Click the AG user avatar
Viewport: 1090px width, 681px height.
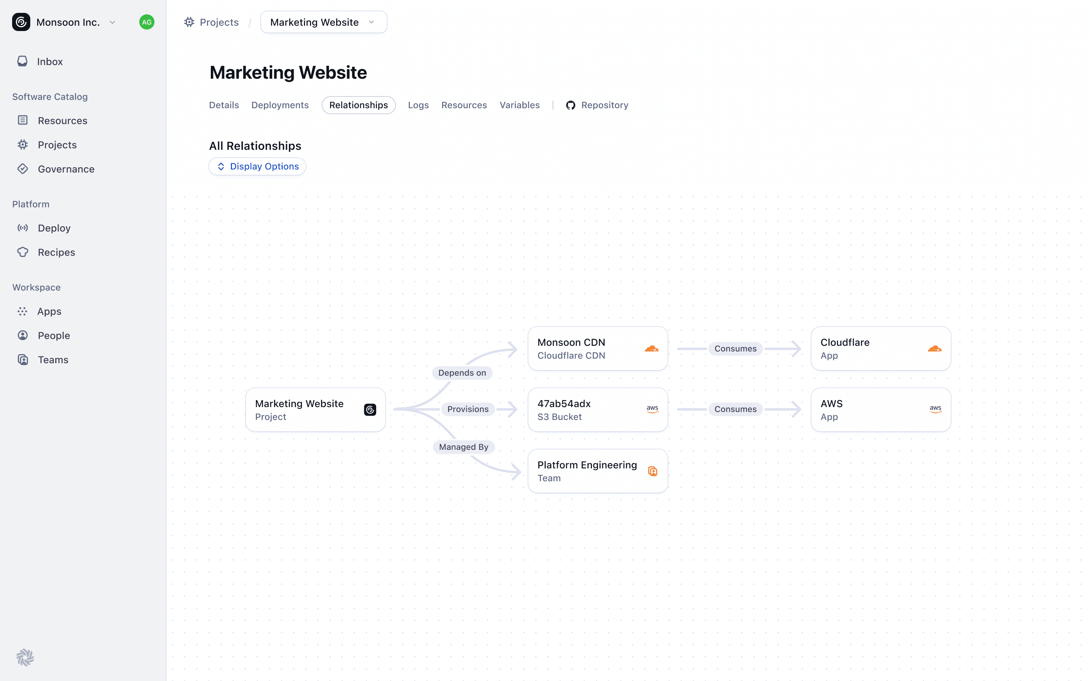(x=146, y=22)
